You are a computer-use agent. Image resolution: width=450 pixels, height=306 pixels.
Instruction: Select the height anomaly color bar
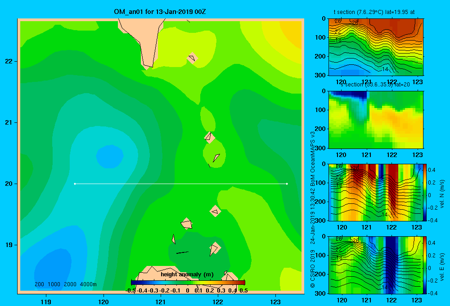(x=188, y=283)
